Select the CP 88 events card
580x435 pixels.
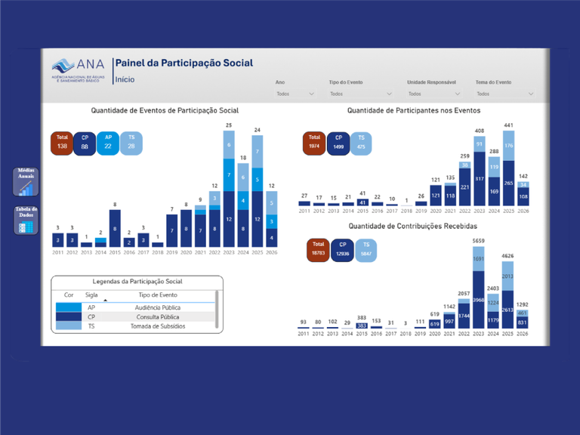coord(85,143)
